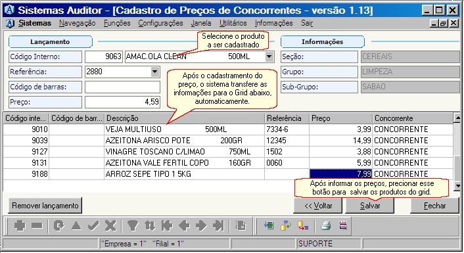Click the Remover lançamento button

click(x=45, y=206)
